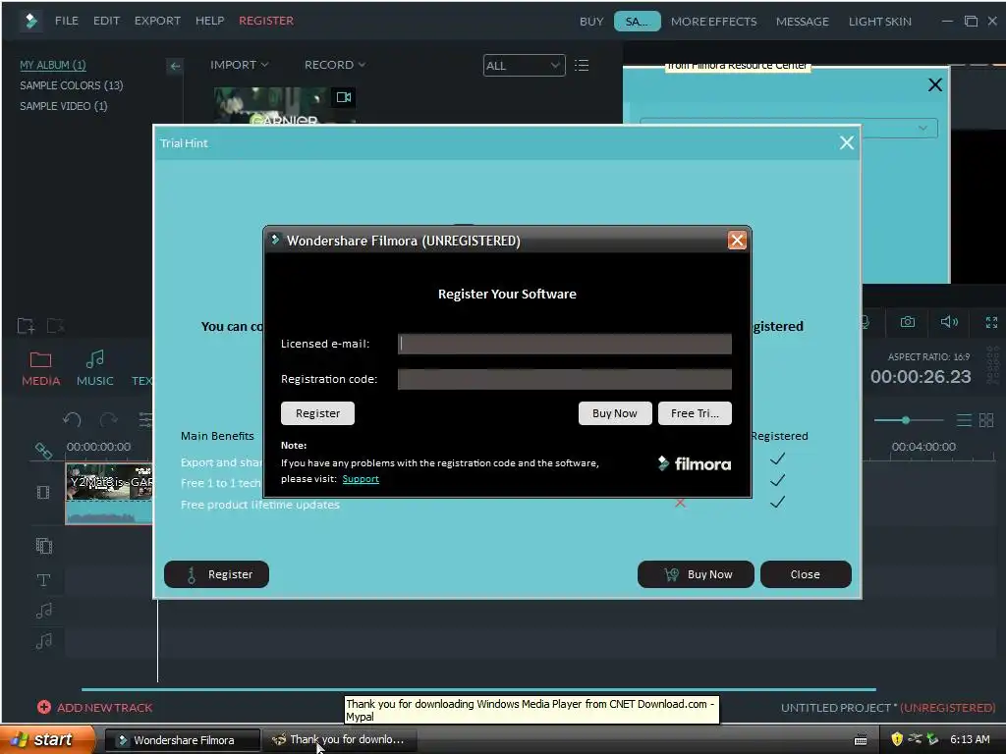This screenshot has width=1006, height=754.
Task: Close the Filmora Resource Center popup
Action: [935, 84]
